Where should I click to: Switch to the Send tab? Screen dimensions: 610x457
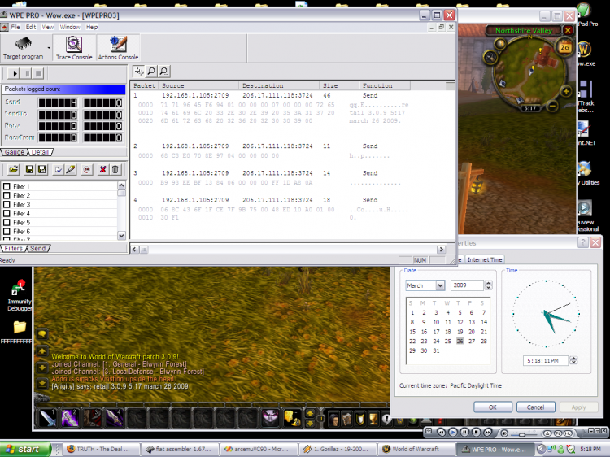(37, 248)
